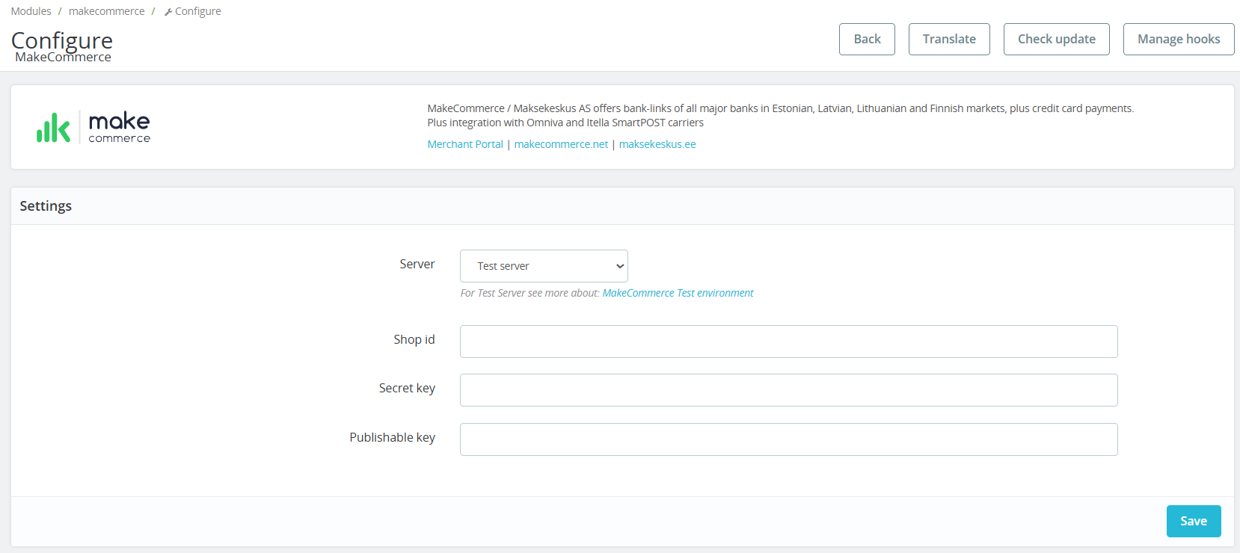This screenshot has width=1240, height=553.
Task: Click 'Plus integration with Omniva' description line
Action: click(565, 123)
